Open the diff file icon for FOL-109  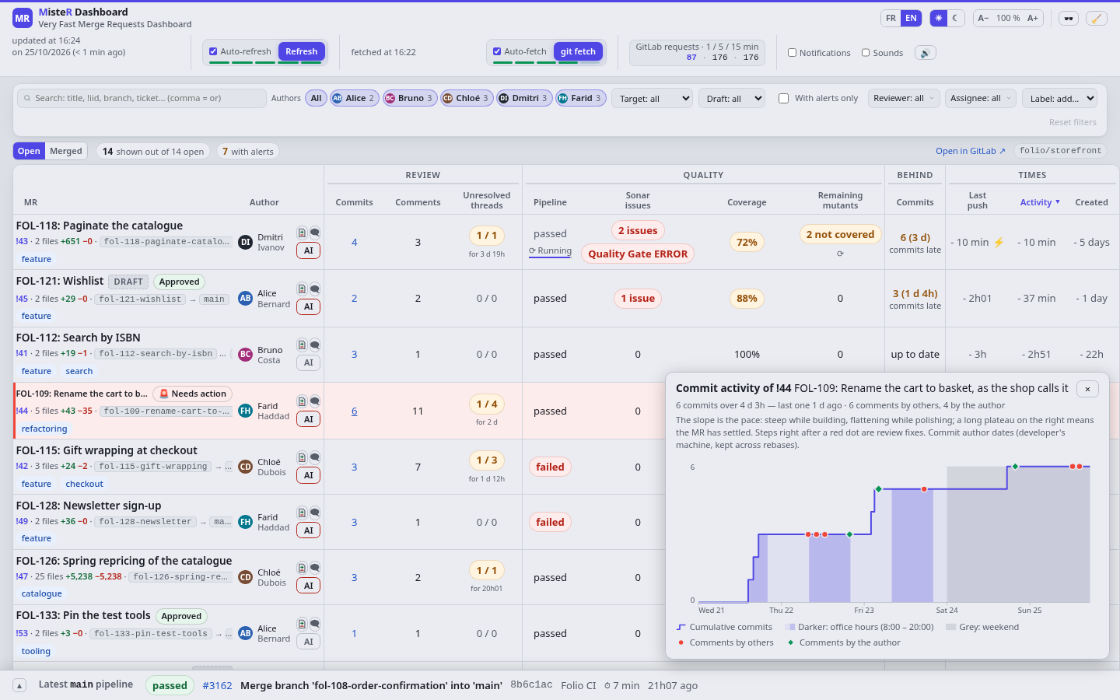(x=302, y=401)
